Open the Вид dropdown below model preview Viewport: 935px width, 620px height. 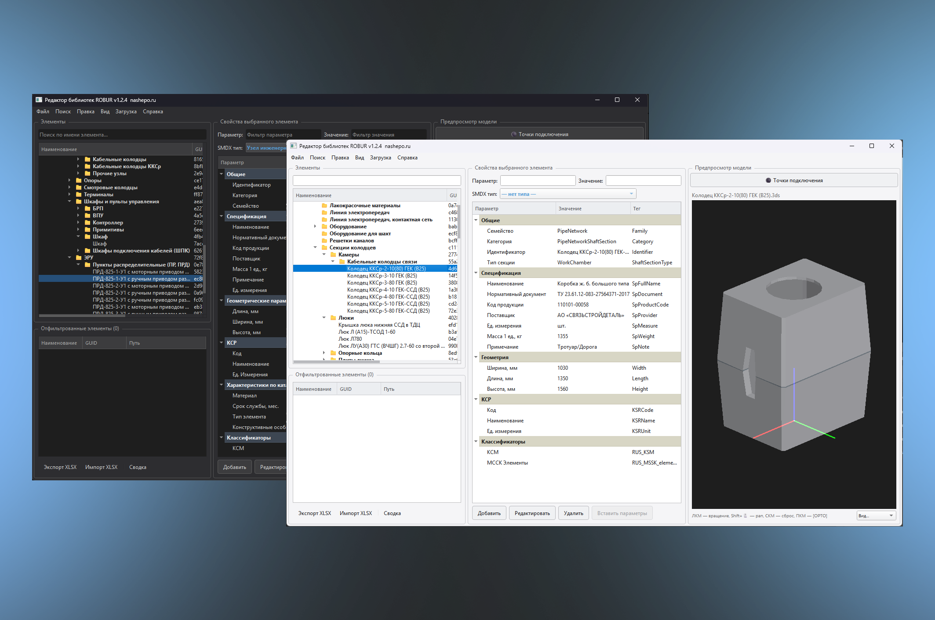pyautogui.click(x=876, y=515)
